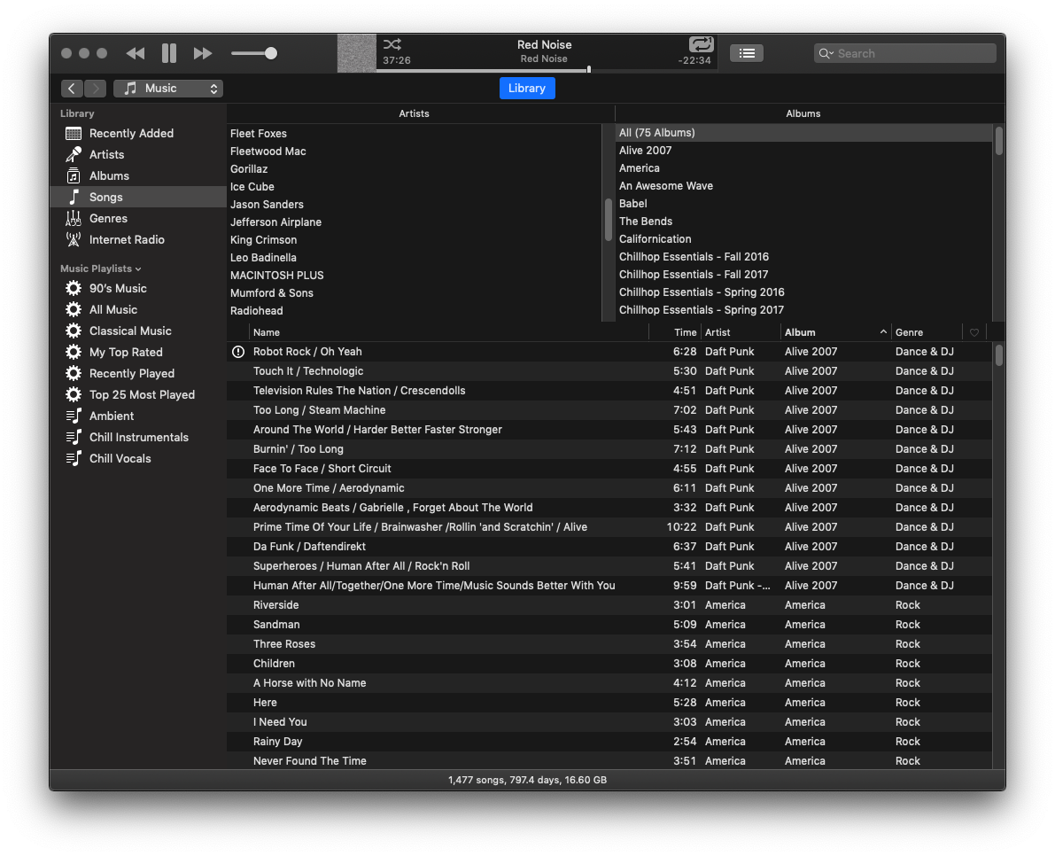The image size is (1055, 856).
Task: Select Chillhop Essentials - Fall 2016
Action: click(x=804, y=256)
